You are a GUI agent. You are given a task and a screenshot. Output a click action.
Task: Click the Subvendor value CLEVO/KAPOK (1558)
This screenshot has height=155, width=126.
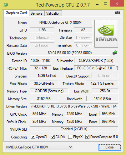96,61
